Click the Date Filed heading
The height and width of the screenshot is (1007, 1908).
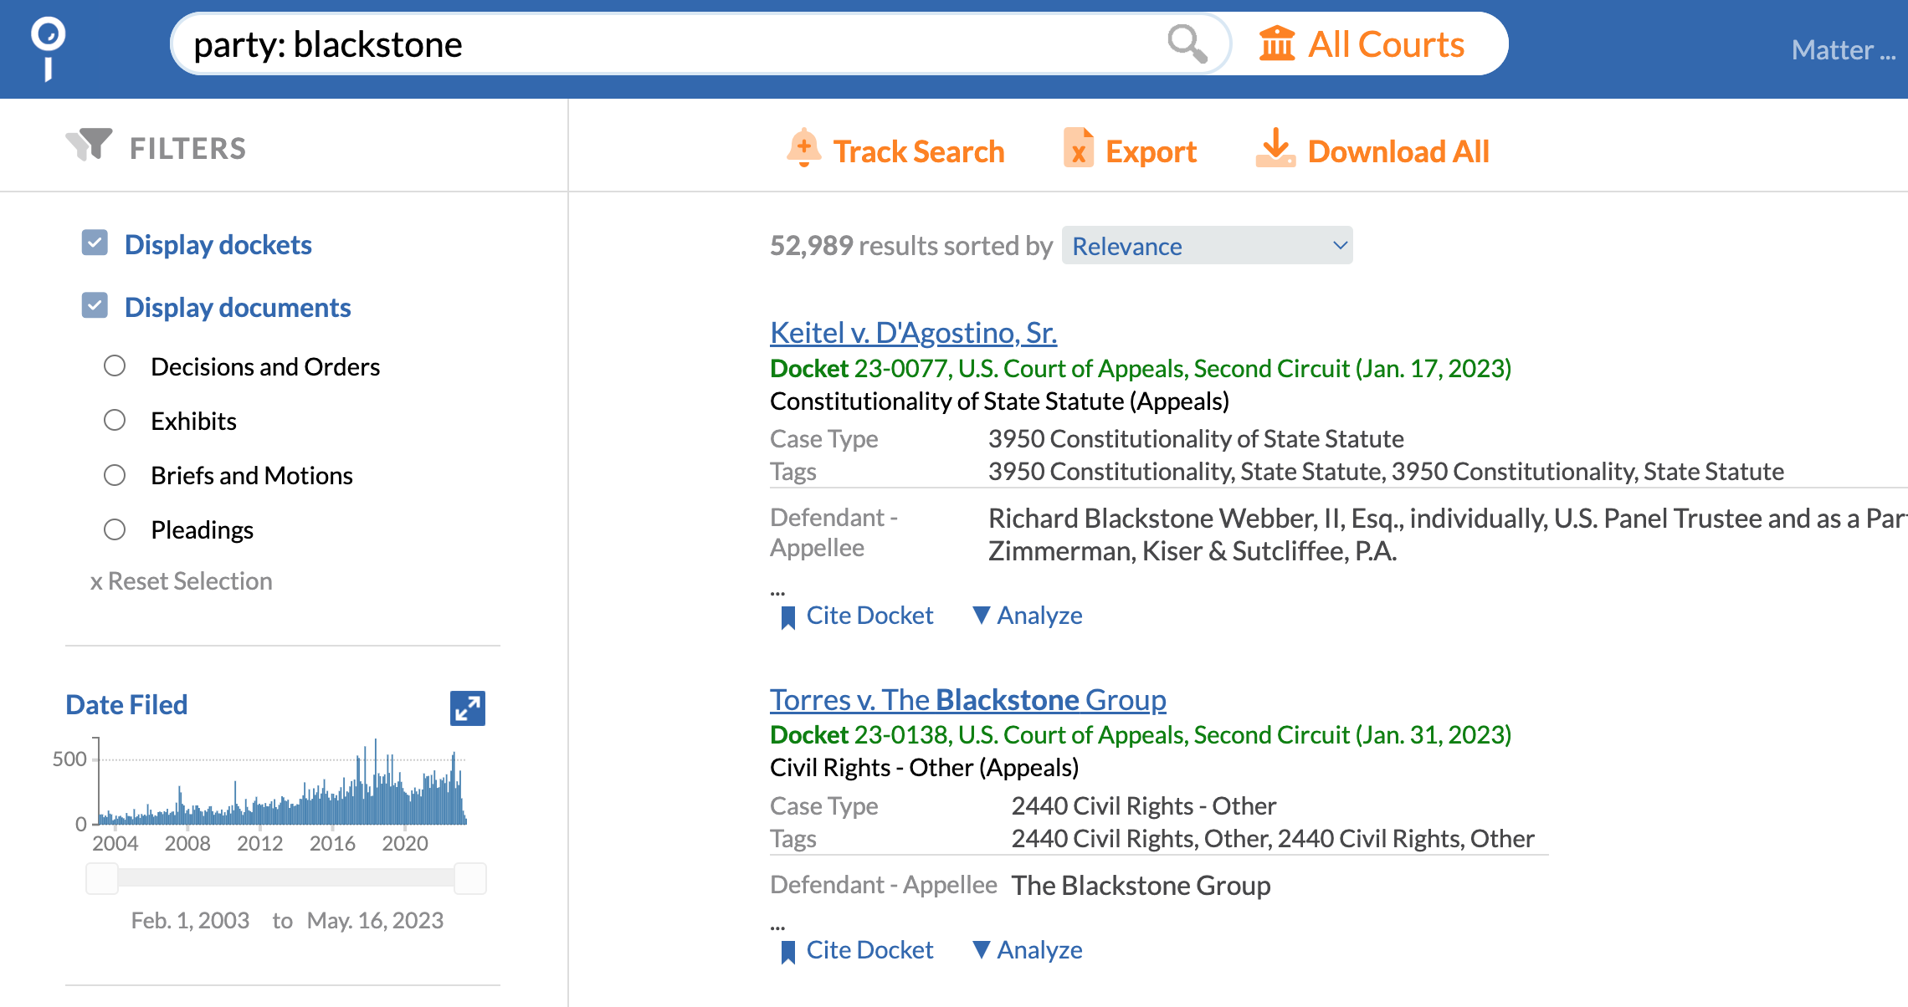point(126,704)
